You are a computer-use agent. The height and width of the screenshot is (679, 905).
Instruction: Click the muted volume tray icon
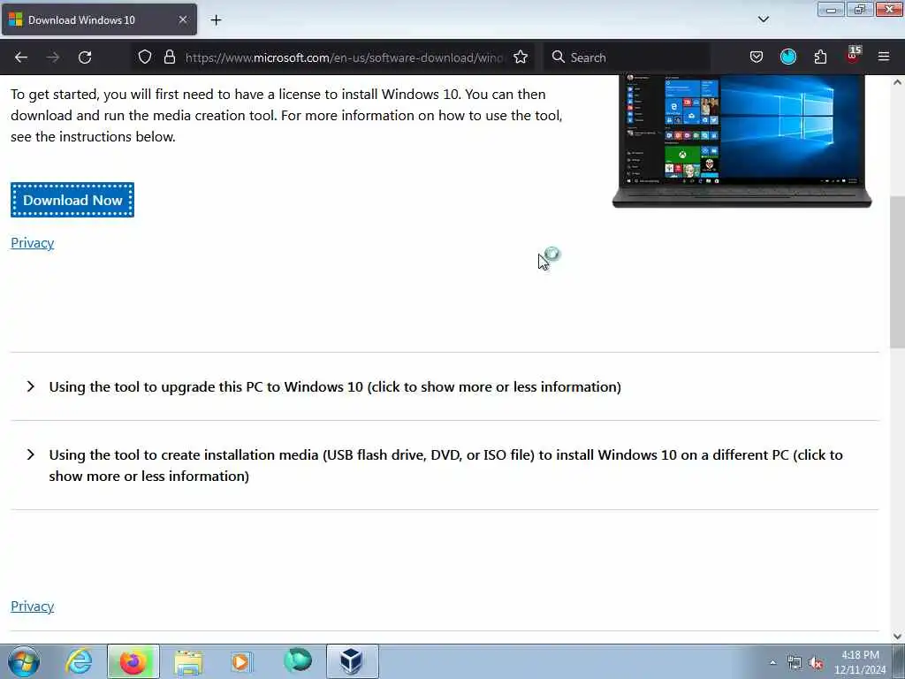(816, 663)
